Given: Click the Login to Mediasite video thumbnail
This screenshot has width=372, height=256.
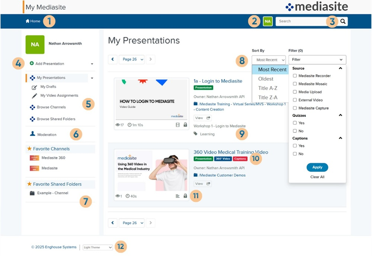Looking at the screenshot, I should point(151,99).
